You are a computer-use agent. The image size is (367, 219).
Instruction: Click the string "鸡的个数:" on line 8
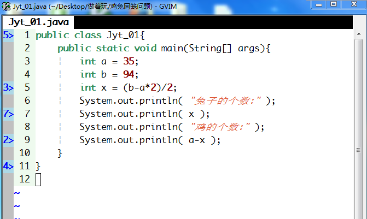(220, 127)
